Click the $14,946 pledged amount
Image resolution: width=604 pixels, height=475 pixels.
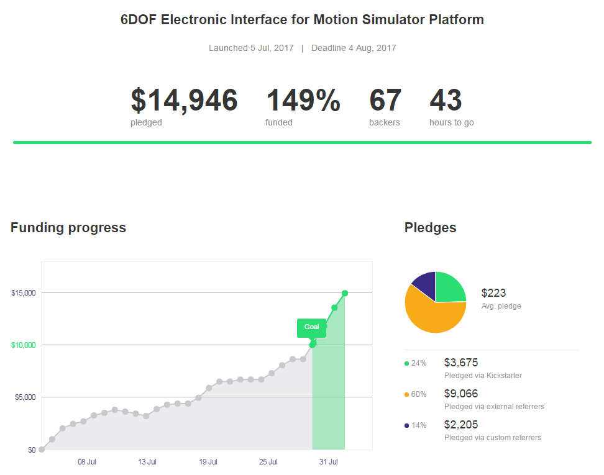click(184, 101)
